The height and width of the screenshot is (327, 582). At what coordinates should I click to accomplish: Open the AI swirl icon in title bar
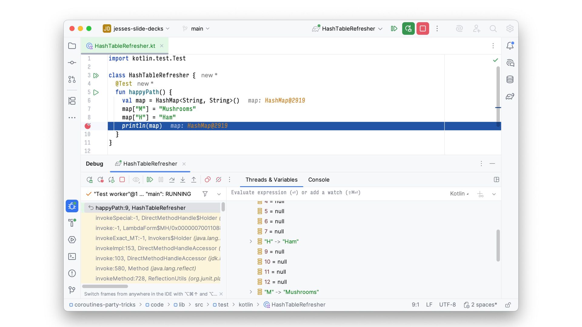[x=459, y=28]
